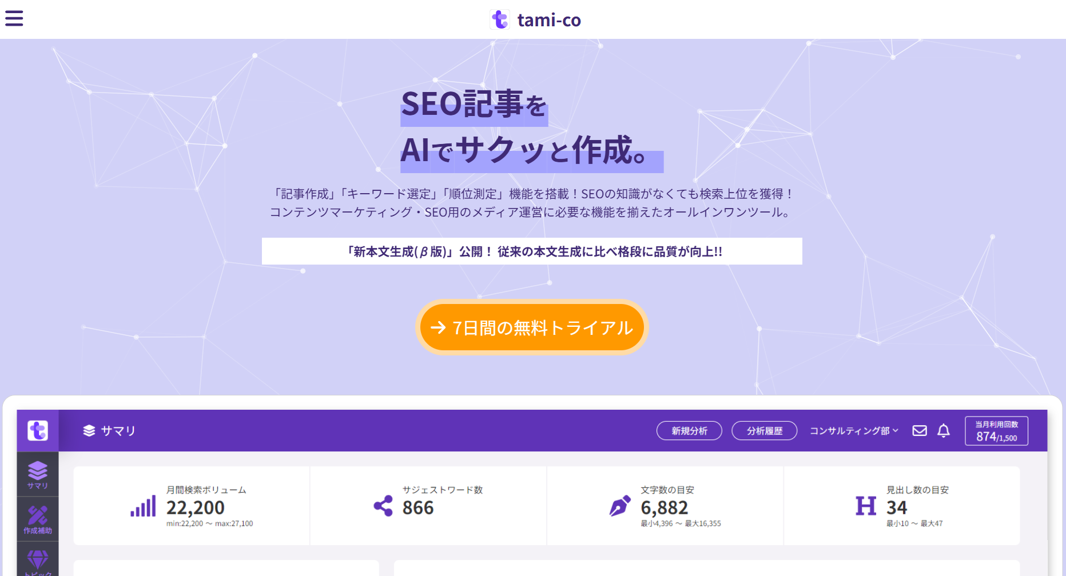Select the サマリ sidebar icon
This screenshot has width=1066, height=576.
click(38, 474)
